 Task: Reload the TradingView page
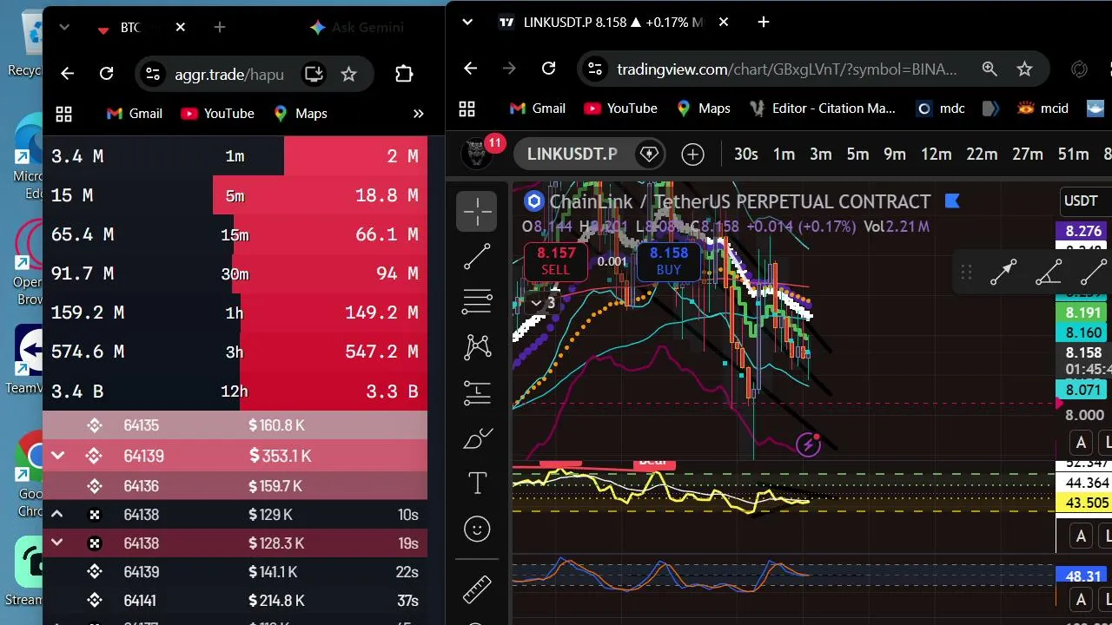point(548,69)
